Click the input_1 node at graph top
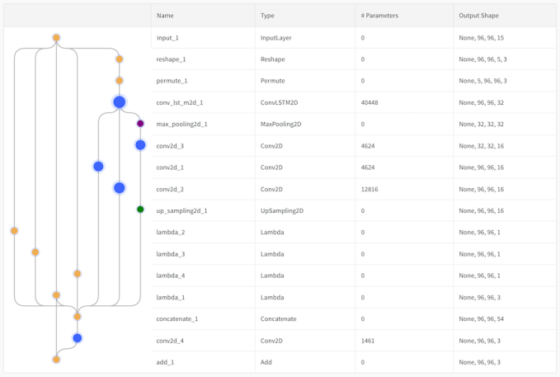This screenshot has height=377, width=560. pyautogui.click(x=56, y=38)
